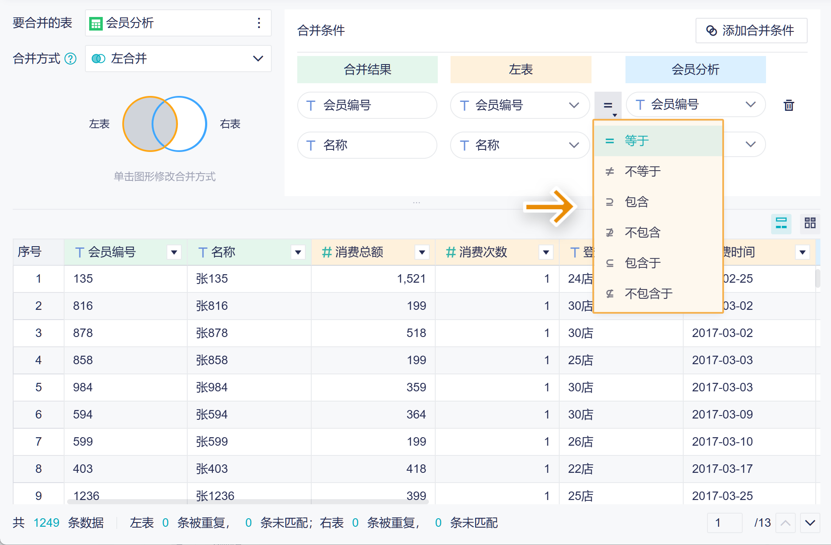Open the 消费总额 column filter dropdown
The image size is (831, 545).
pyautogui.click(x=422, y=253)
